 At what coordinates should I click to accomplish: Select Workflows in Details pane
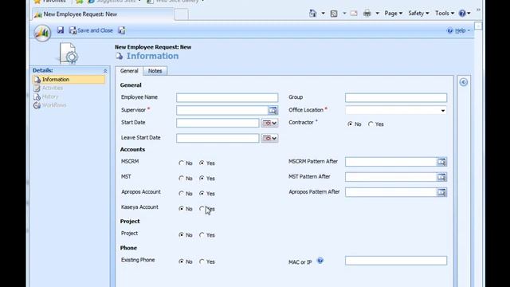pos(54,105)
